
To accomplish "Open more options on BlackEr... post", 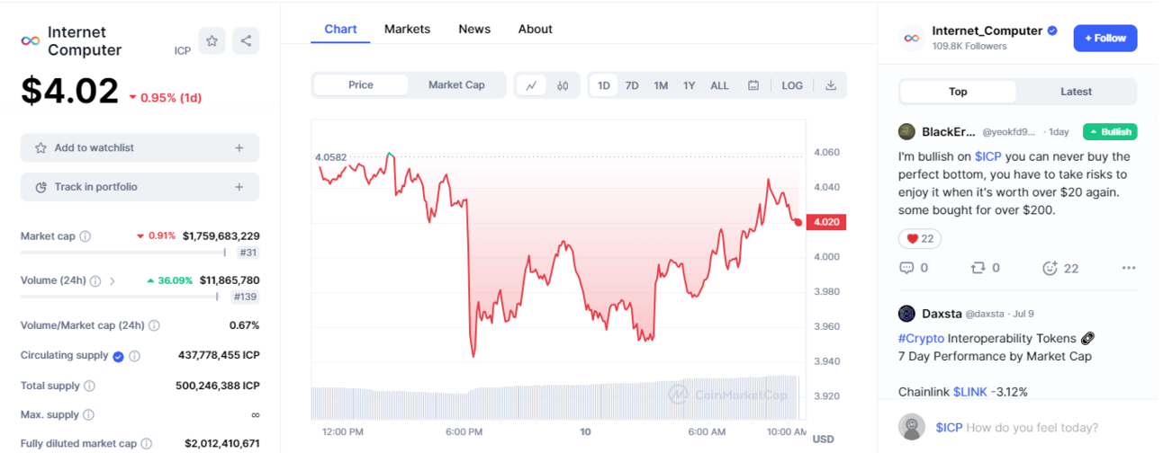I will click(1129, 268).
